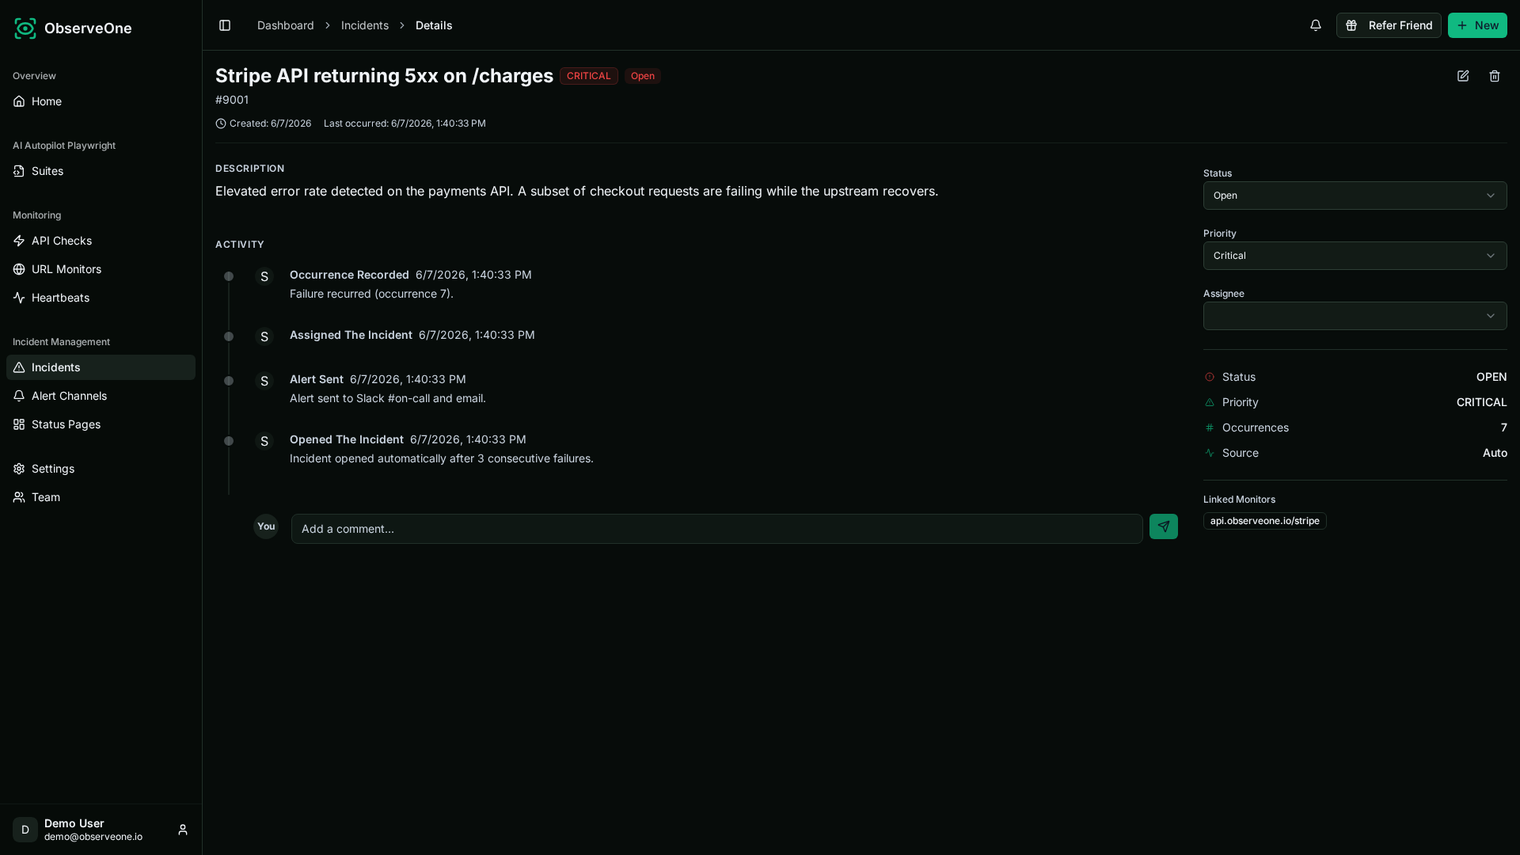
Task: Go to Home in the sidebar
Action: pos(101,101)
